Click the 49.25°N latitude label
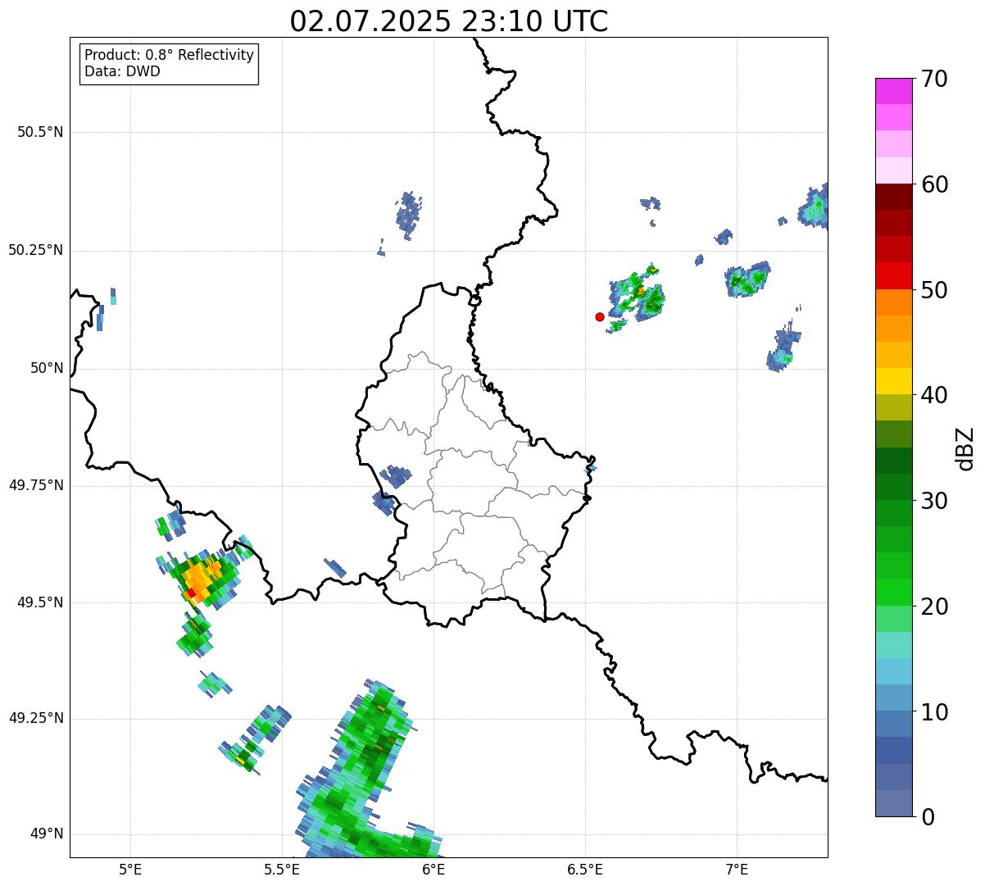This screenshot has height=886, width=985. coord(35,718)
